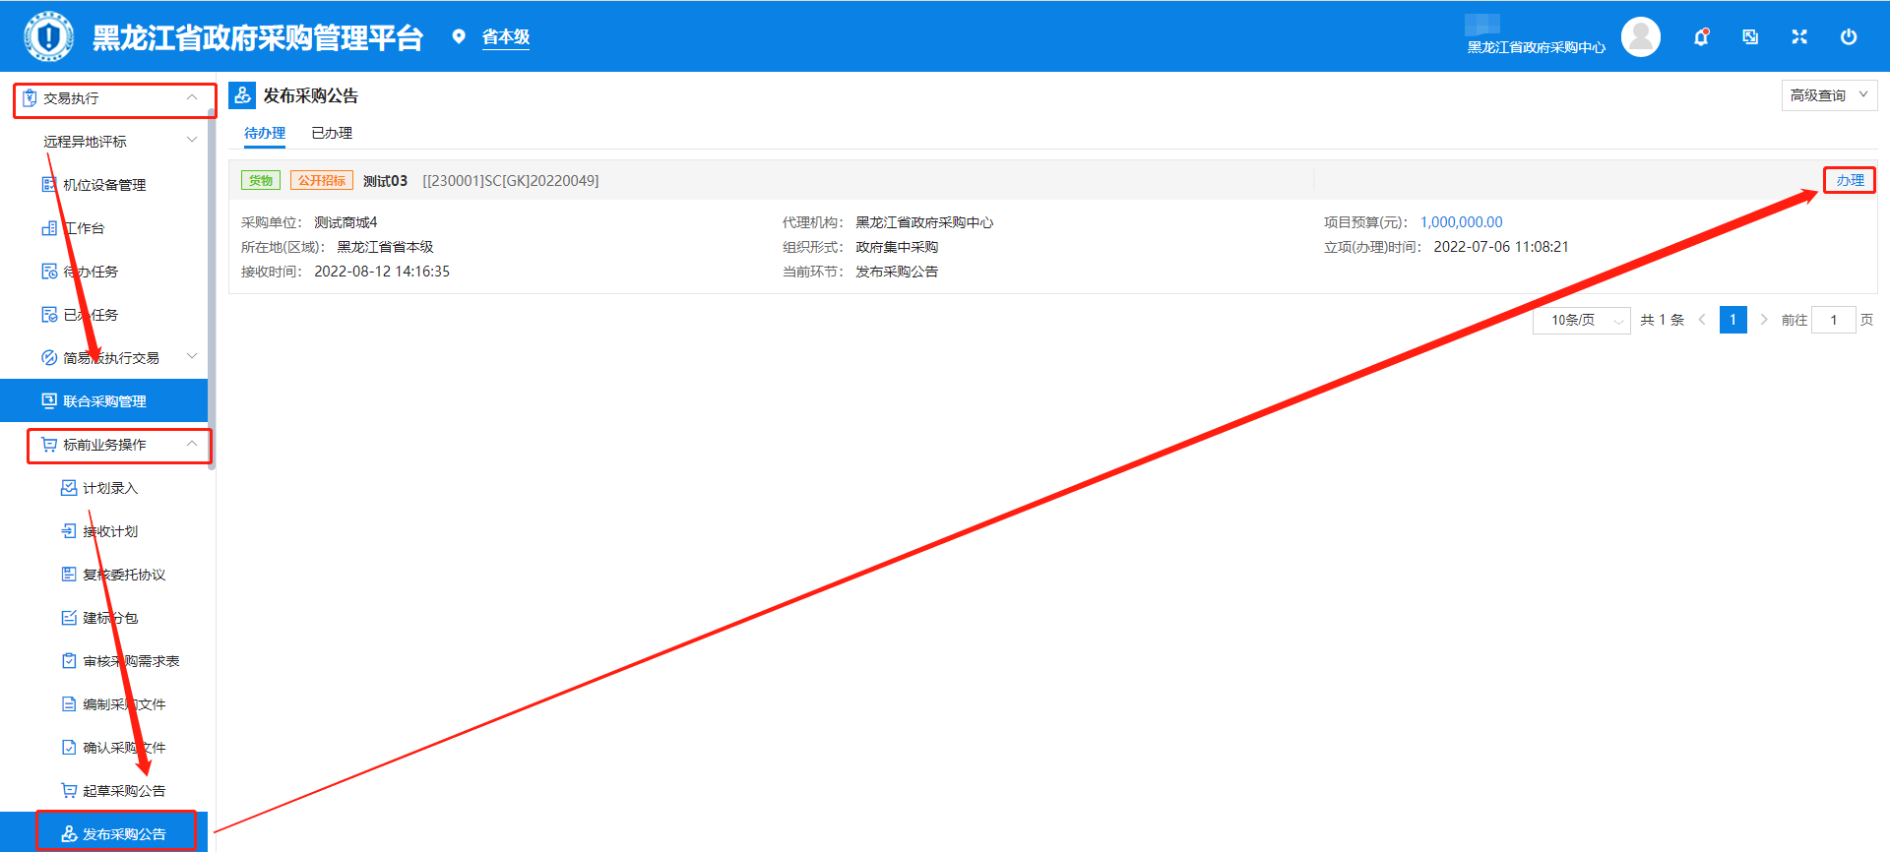Toggle fullscreen mode icon
Viewport: 1890px width, 852px height.
tap(1799, 36)
